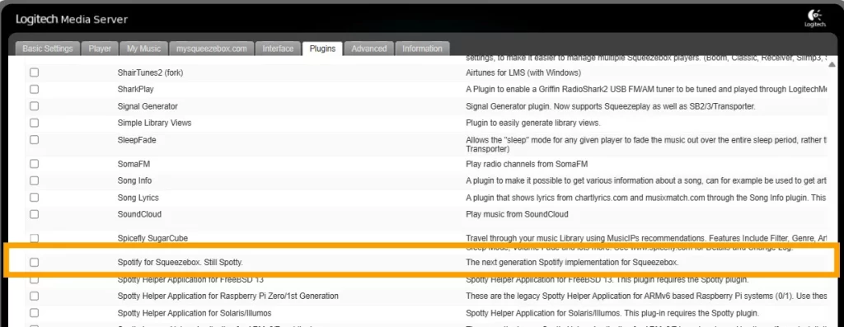This screenshot has height=327, width=844.
Task: Select the Signal Generator plugin name
Action: click(x=148, y=106)
